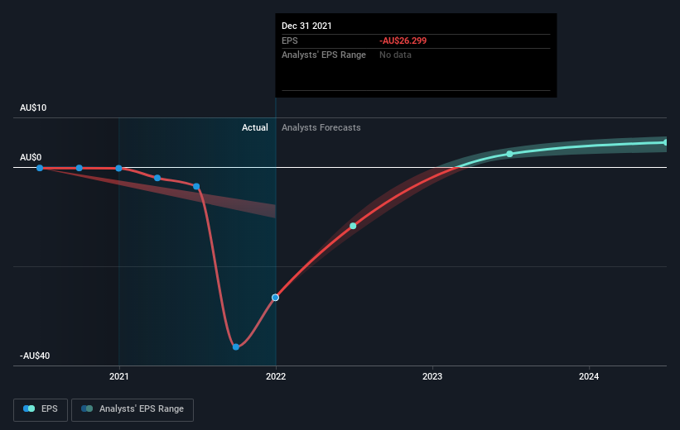Click the EPS data point in mid-2021
This screenshot has height=430, width=680.
[x=196, y=187]
